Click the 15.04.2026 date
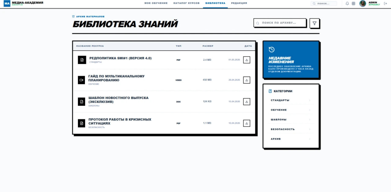Viewport: 391px width, 192px height. [x=234, y=101]
